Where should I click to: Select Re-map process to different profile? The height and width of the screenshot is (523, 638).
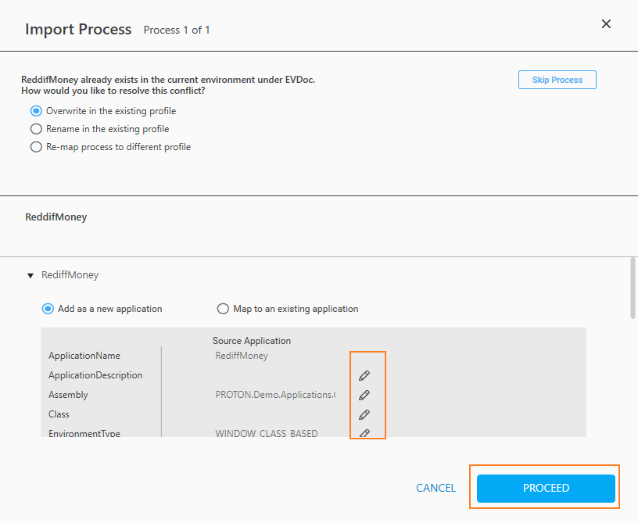point(36,147)
